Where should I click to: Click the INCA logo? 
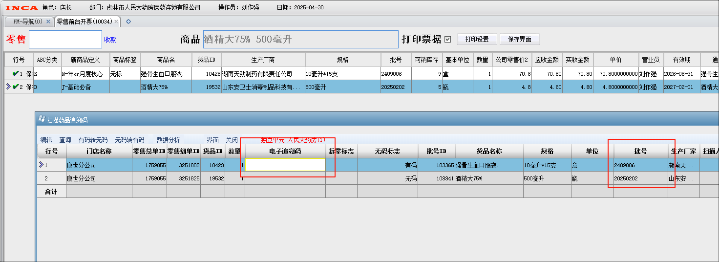21,8
